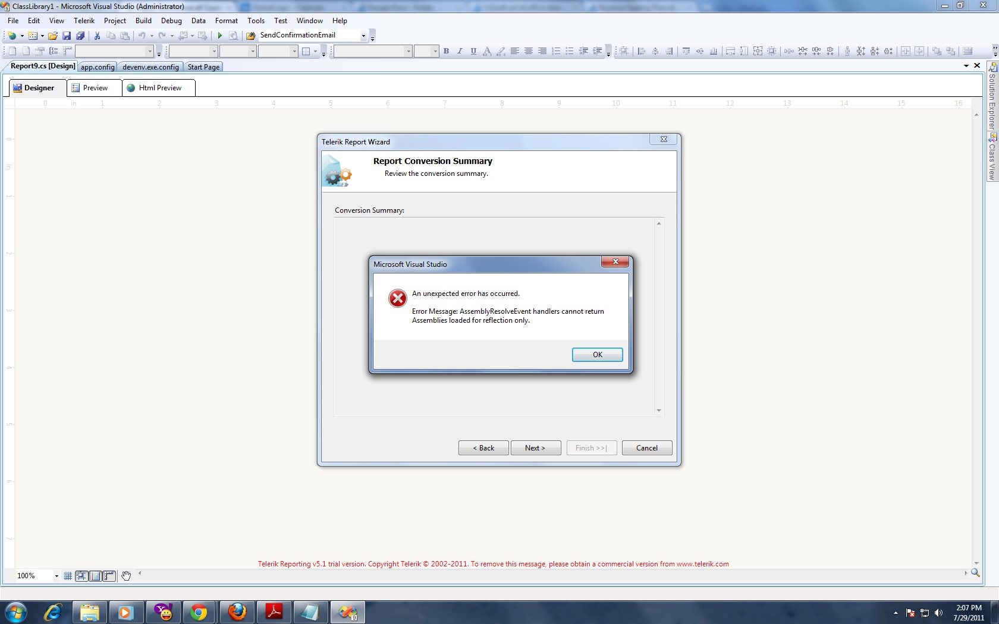The image size is (999, 624).
Task: Click the Save All icon
Action: click(x=80, y=36)
